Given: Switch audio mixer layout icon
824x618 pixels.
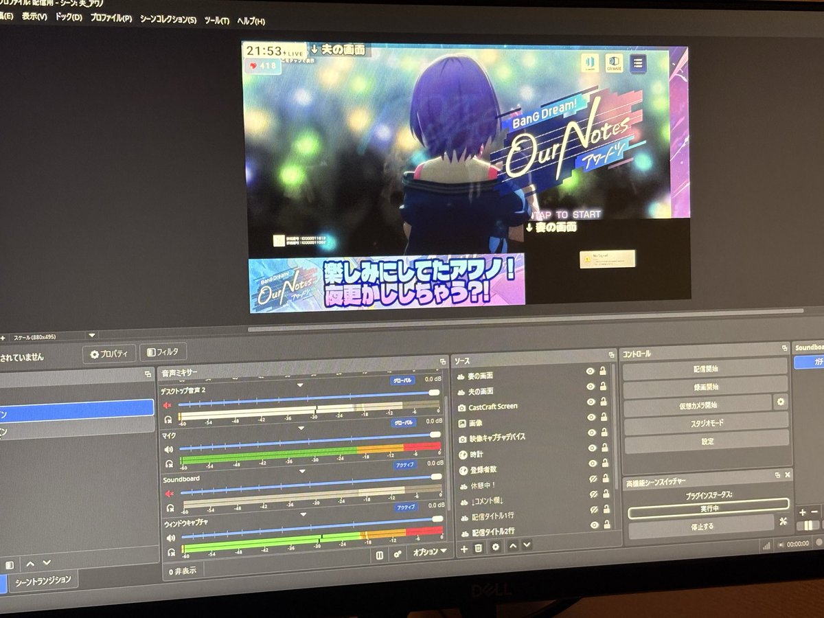Looking at the screenshot, I should click(x=379, y=555).
